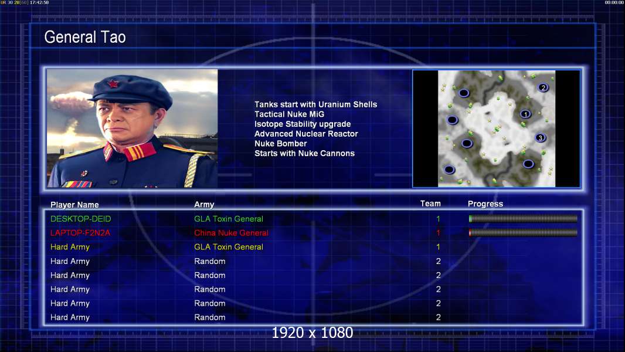Click LAPTOP-F2N2A's red loading progress bar
Viewport: 625px width, 352px height.
(523, 232)
